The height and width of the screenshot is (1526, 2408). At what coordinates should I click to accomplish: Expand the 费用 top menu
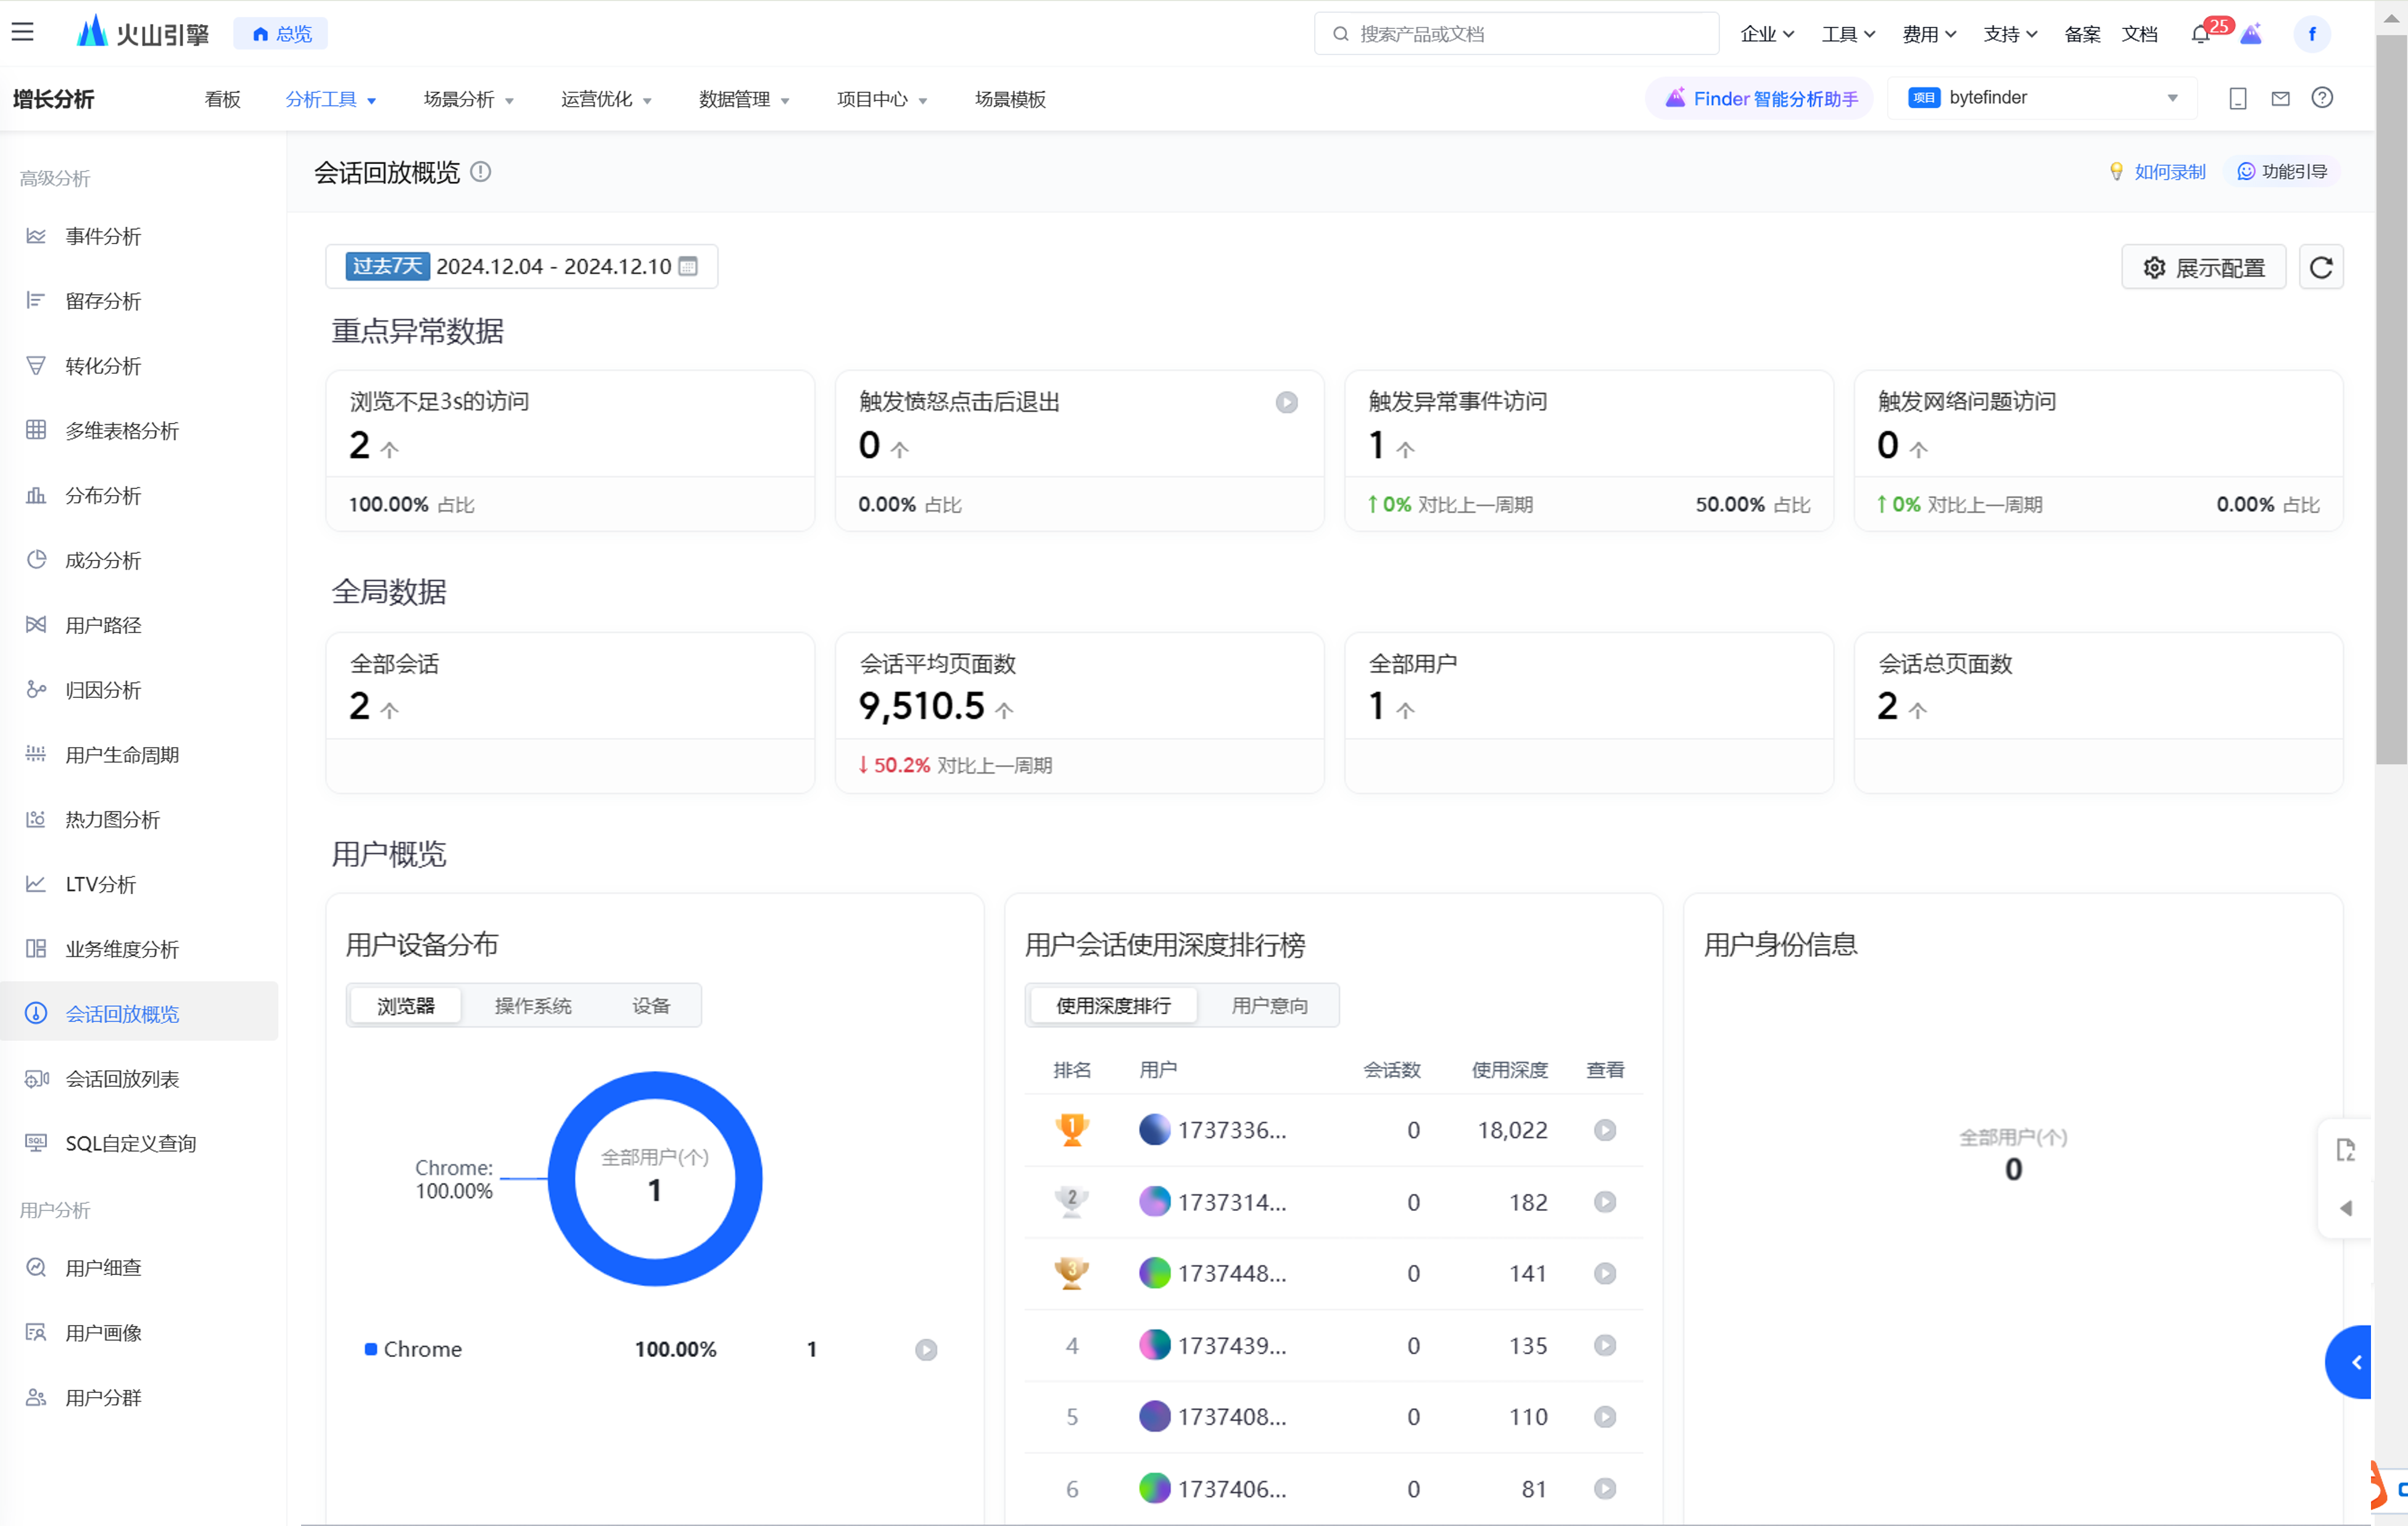coord(1929,34)
